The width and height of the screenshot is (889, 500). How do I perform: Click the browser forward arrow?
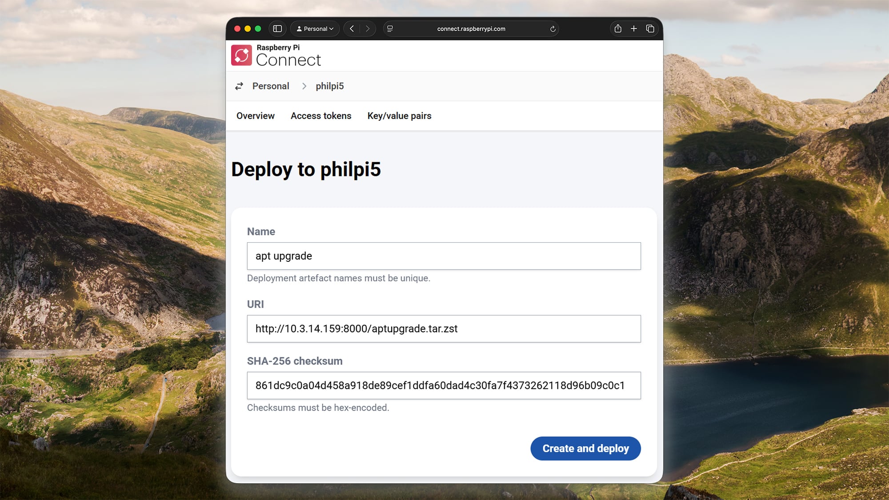point(368,29)
